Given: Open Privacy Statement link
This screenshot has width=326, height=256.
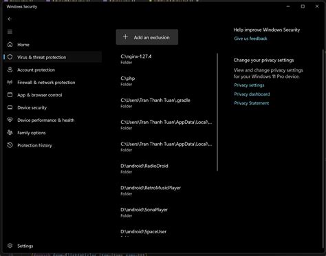Looking at the screenshot, I should [x=251, y=103].
